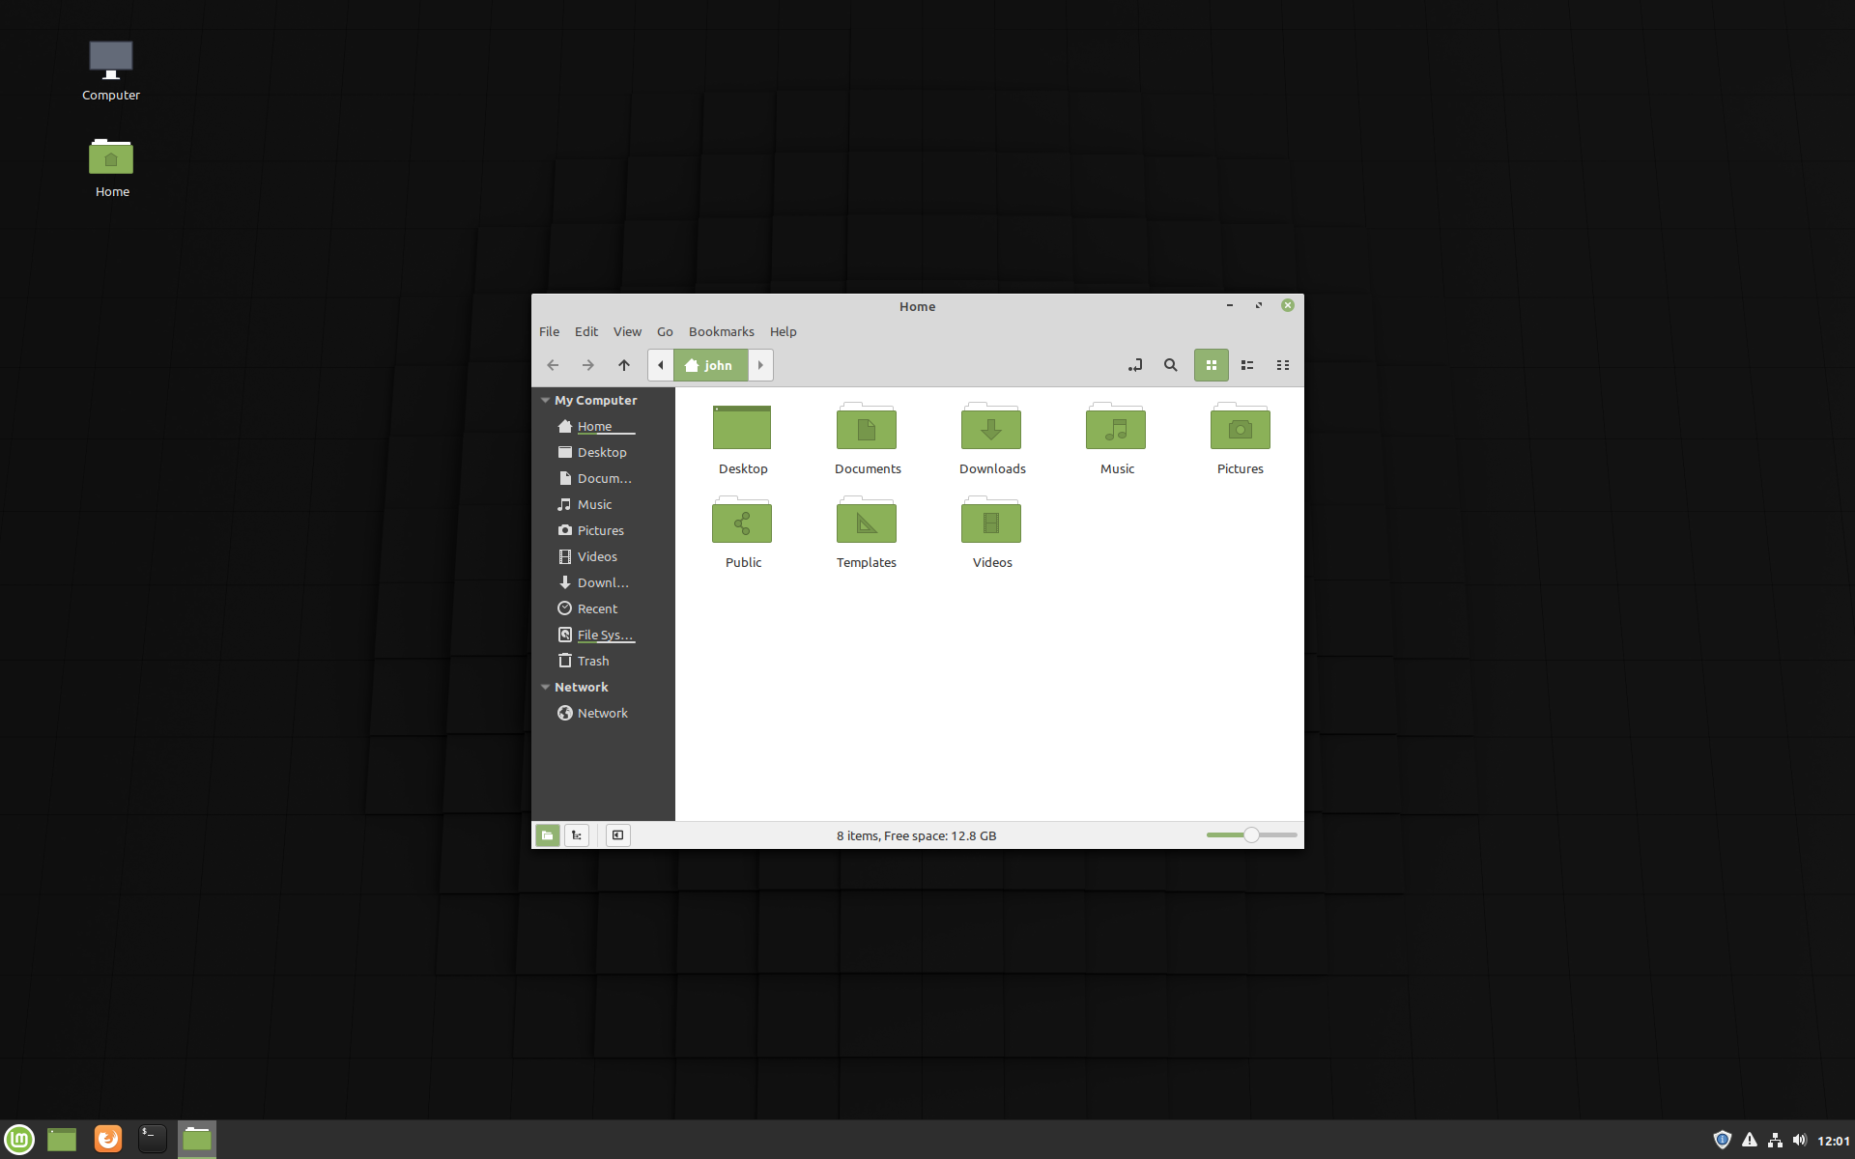
Task: Switch to list view mode
Action: pos(1246,365)
